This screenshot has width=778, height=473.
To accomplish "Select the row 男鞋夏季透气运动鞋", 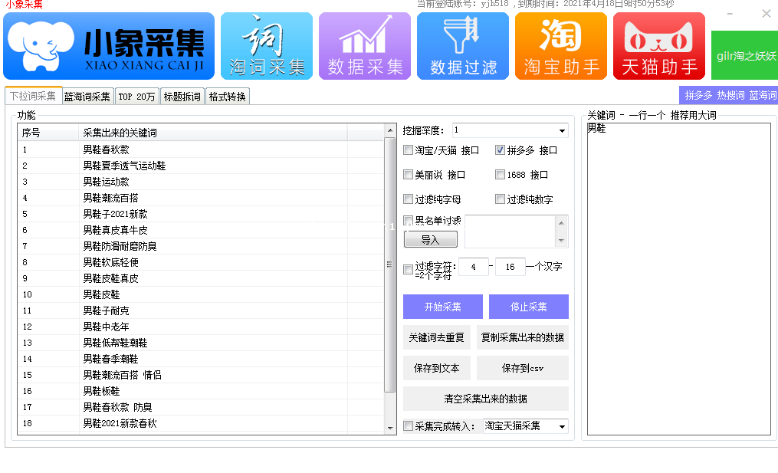I will tap(201, 166).
